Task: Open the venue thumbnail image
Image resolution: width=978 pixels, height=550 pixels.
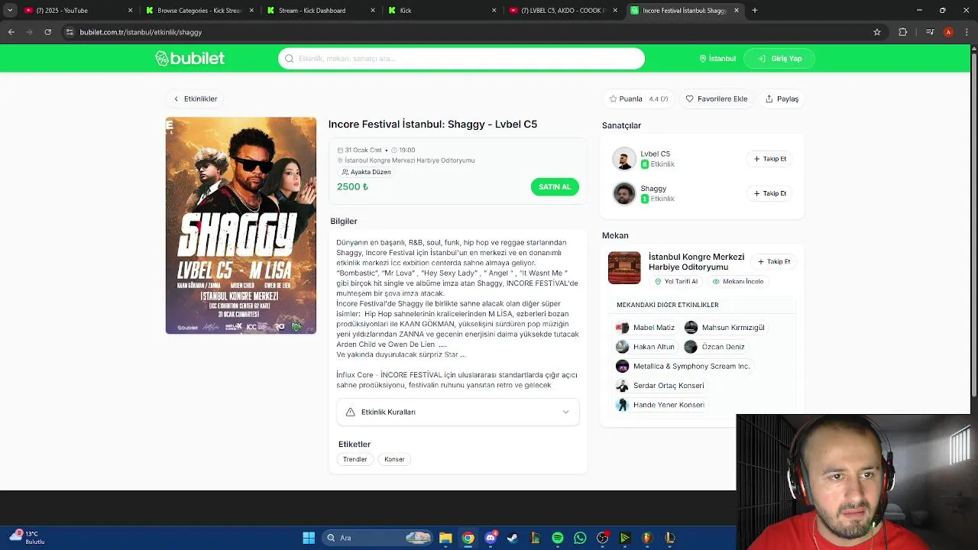Action: [x=624, y=267]
